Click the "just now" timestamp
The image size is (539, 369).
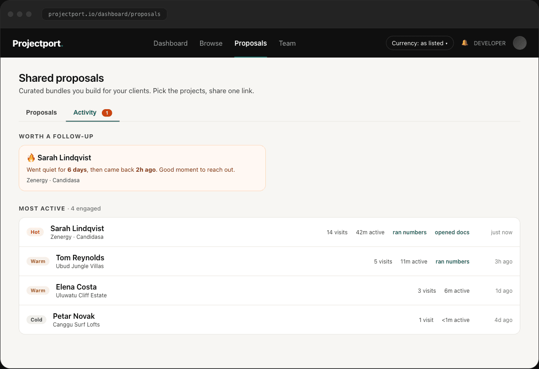[502, 232]
